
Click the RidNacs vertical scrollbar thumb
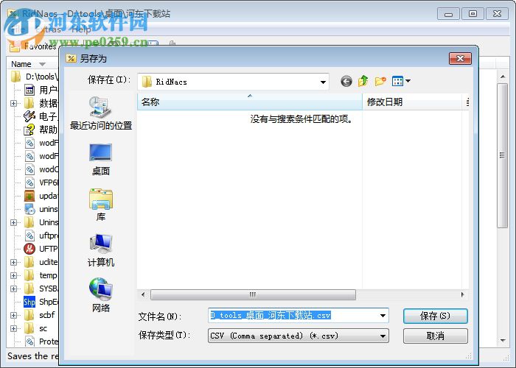click(x=502, y=155)
